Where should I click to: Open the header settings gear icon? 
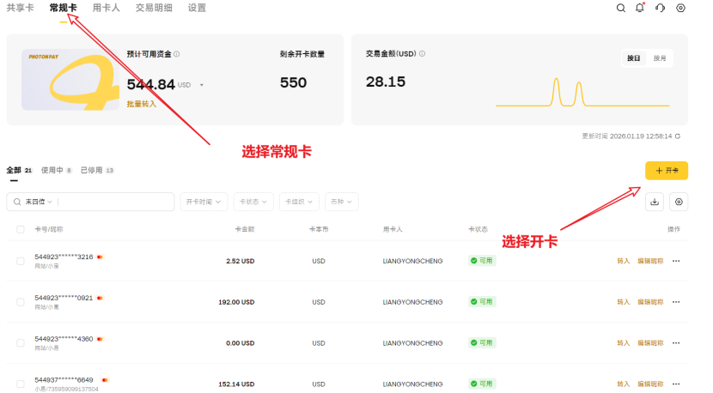(680, 8)
